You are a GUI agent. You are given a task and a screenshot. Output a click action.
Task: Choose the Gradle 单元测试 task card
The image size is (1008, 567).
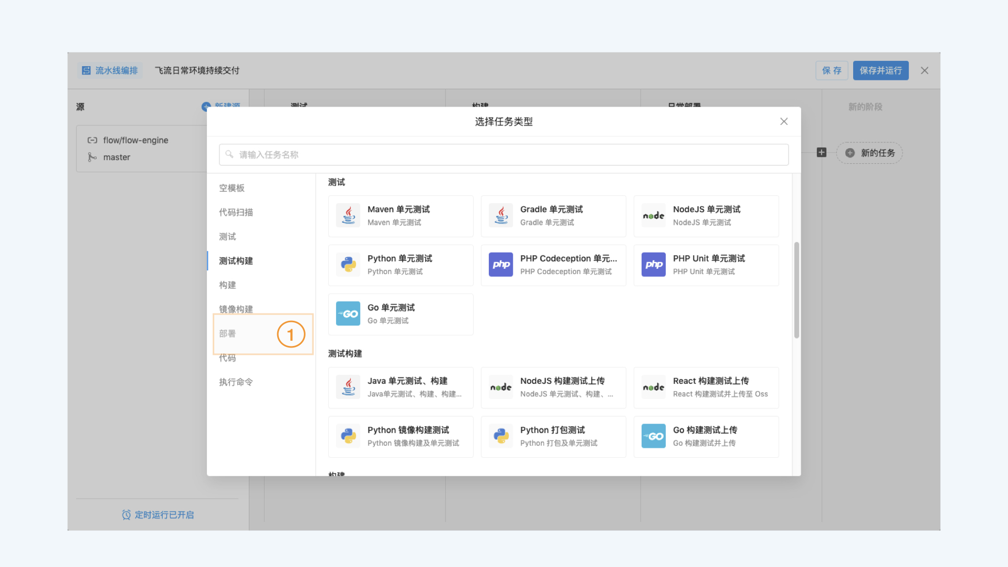553,216
